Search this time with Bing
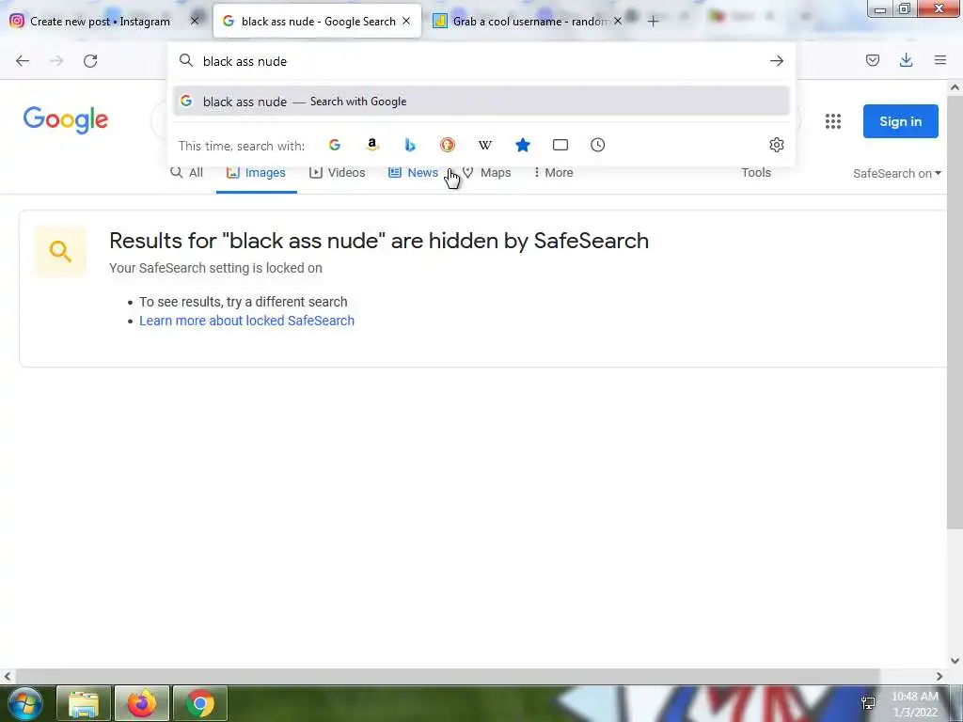The width and height of the screenshot is (963, 722). click(x=410, y=145)
